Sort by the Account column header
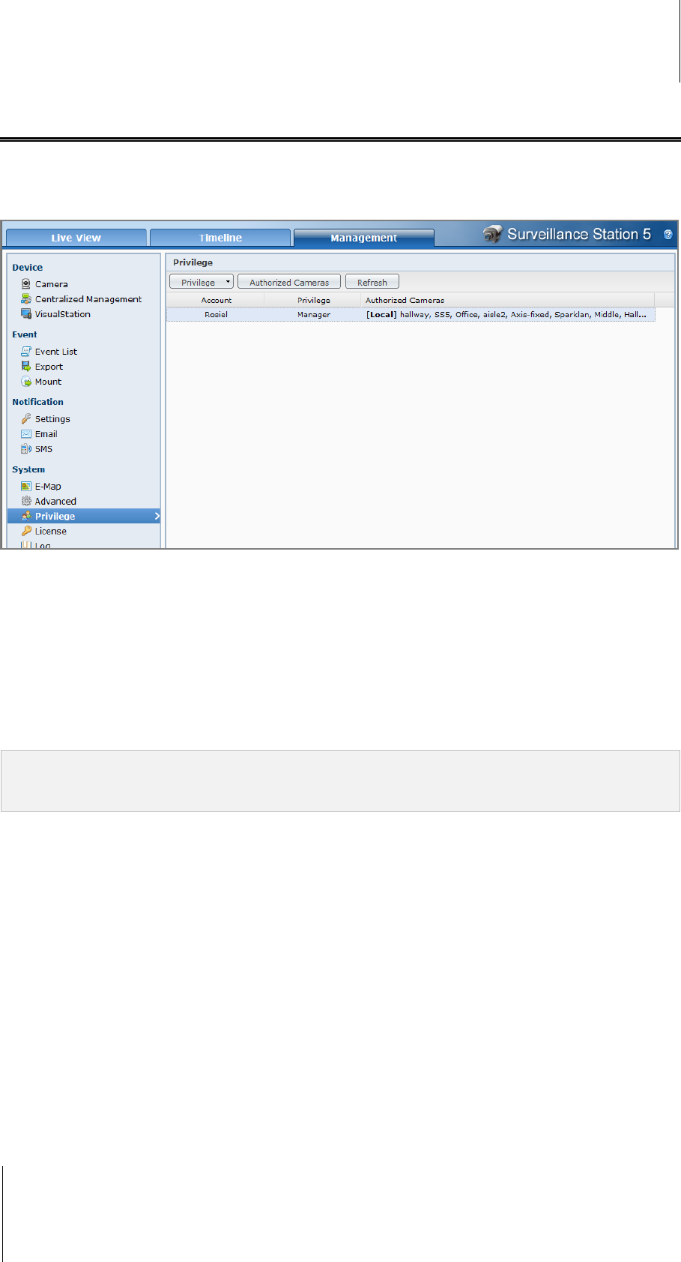681x1262 pixels. point(216,300)
